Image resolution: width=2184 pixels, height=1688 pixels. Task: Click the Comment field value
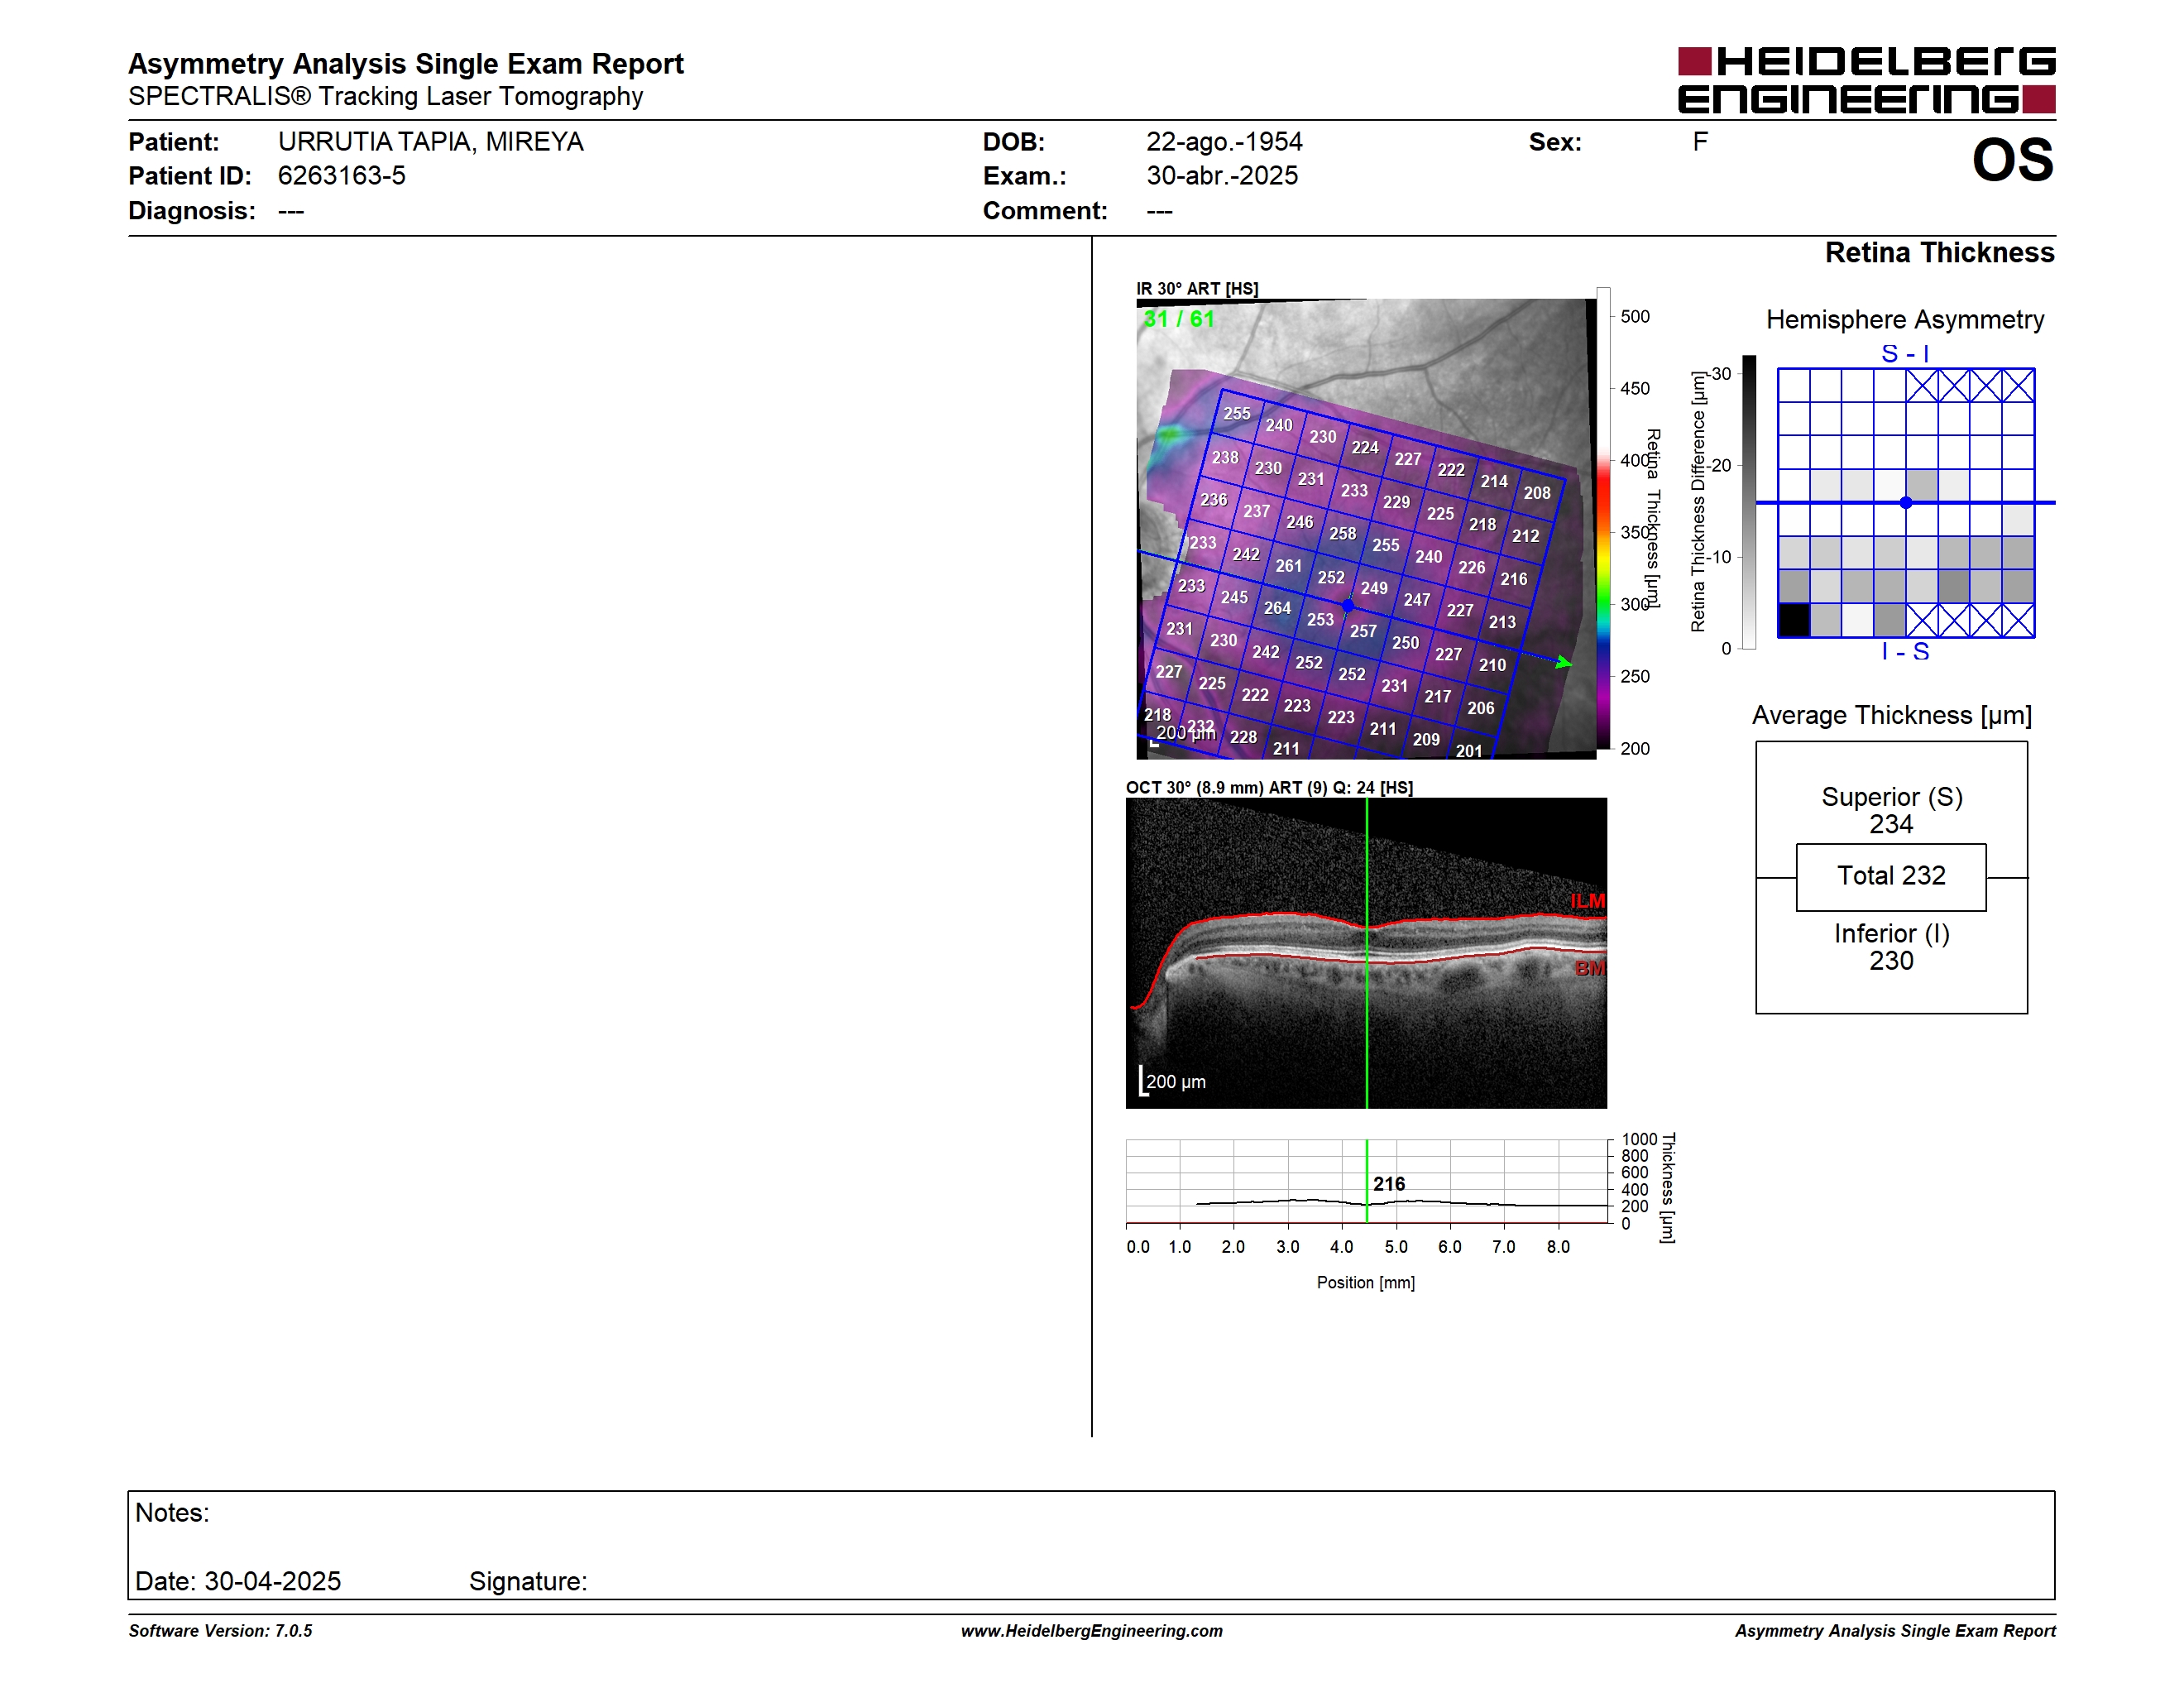(1159, 211)
